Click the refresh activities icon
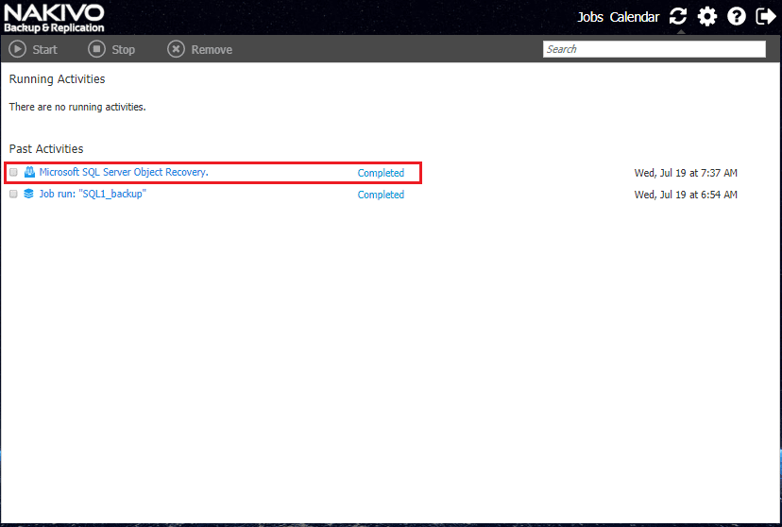The height and width of the screenshot is (527, 782). [x=678, y=16]
